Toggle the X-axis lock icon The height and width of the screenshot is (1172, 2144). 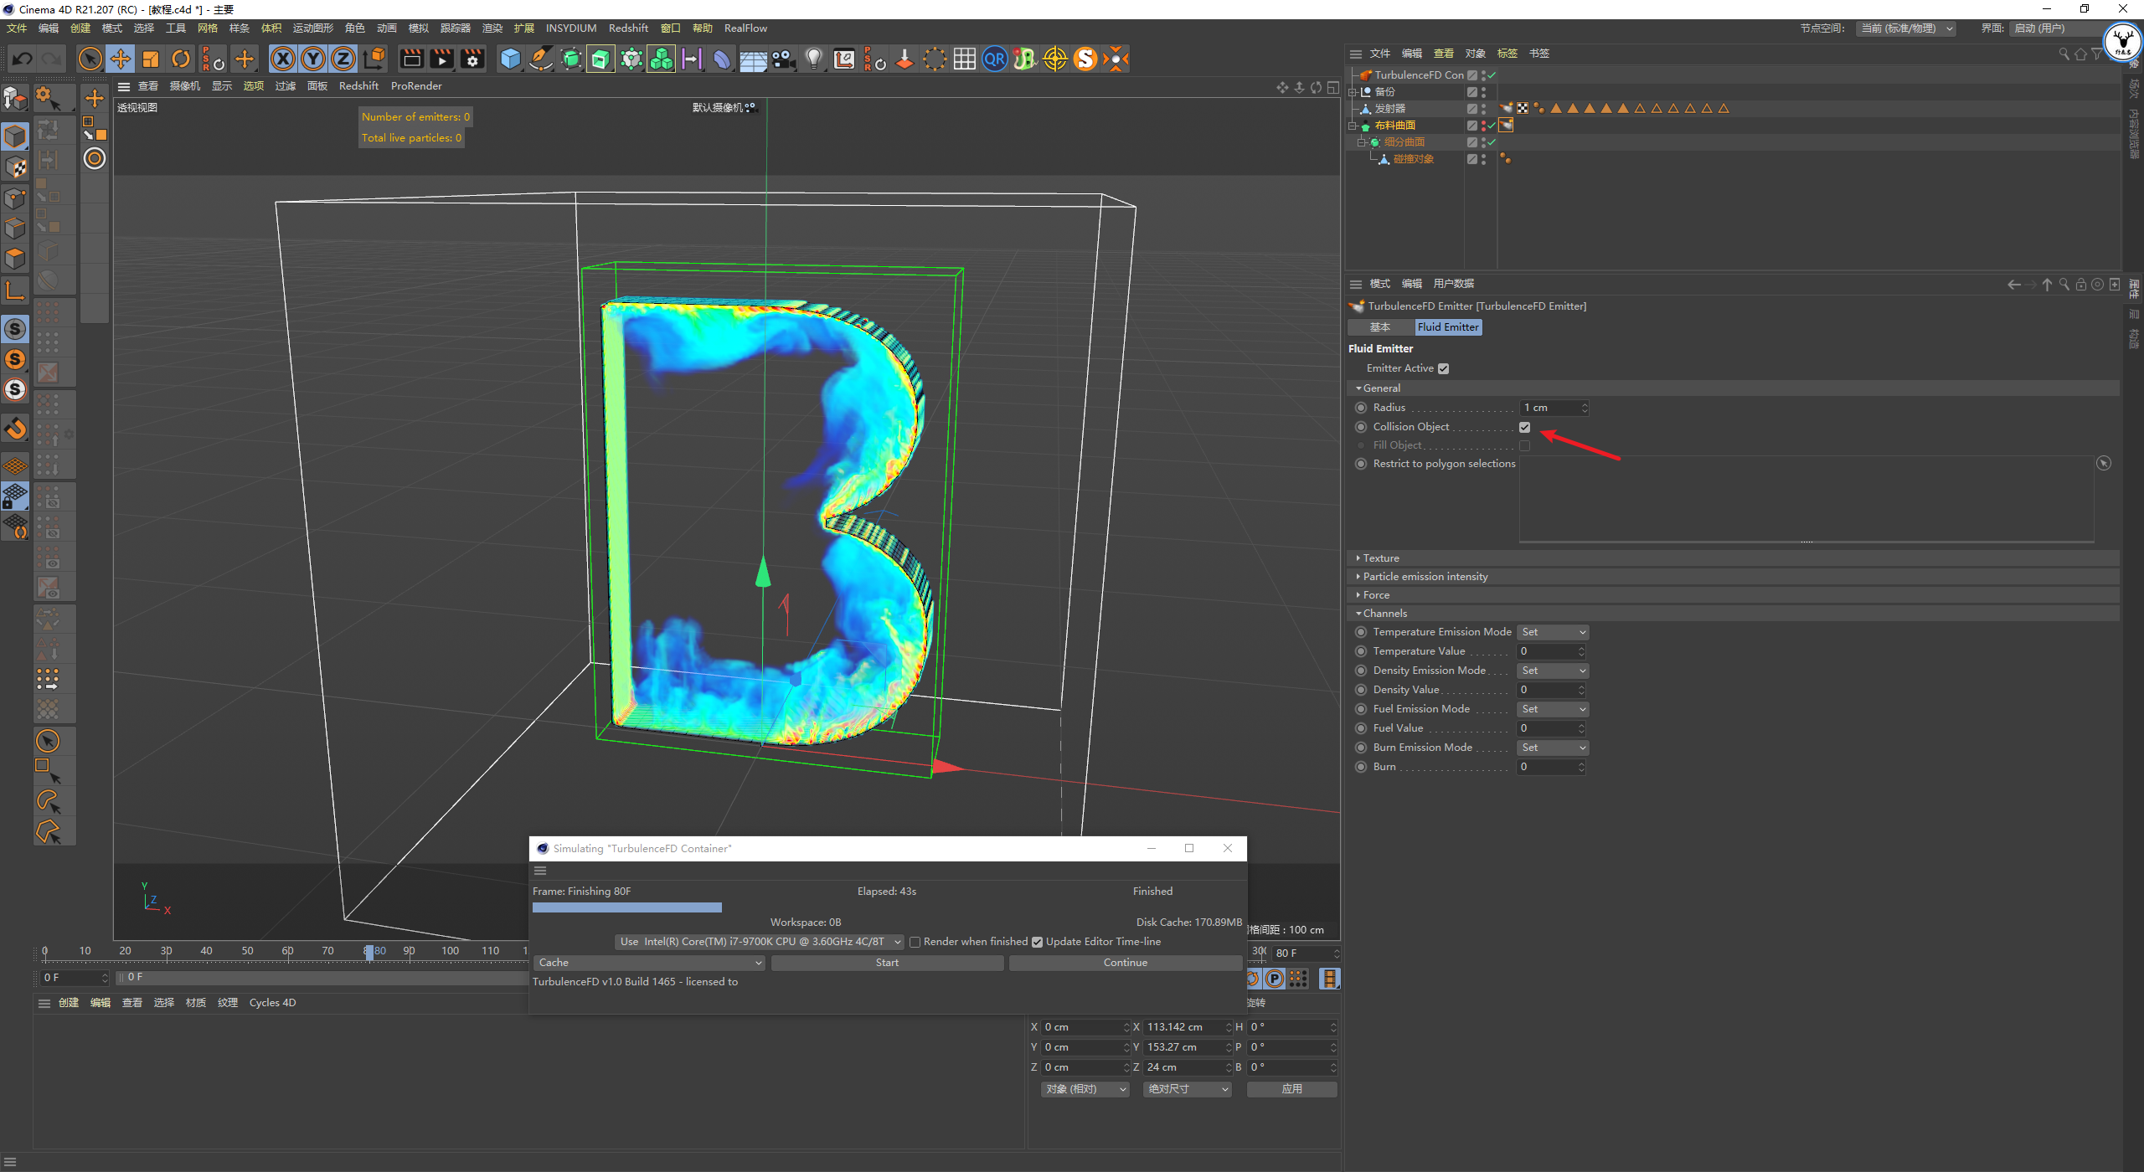click(283, 59)
